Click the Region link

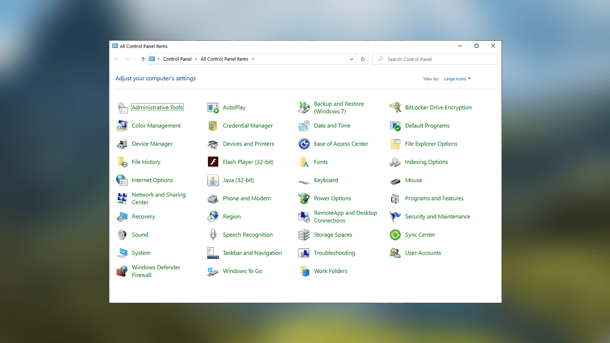pos(232,217)
